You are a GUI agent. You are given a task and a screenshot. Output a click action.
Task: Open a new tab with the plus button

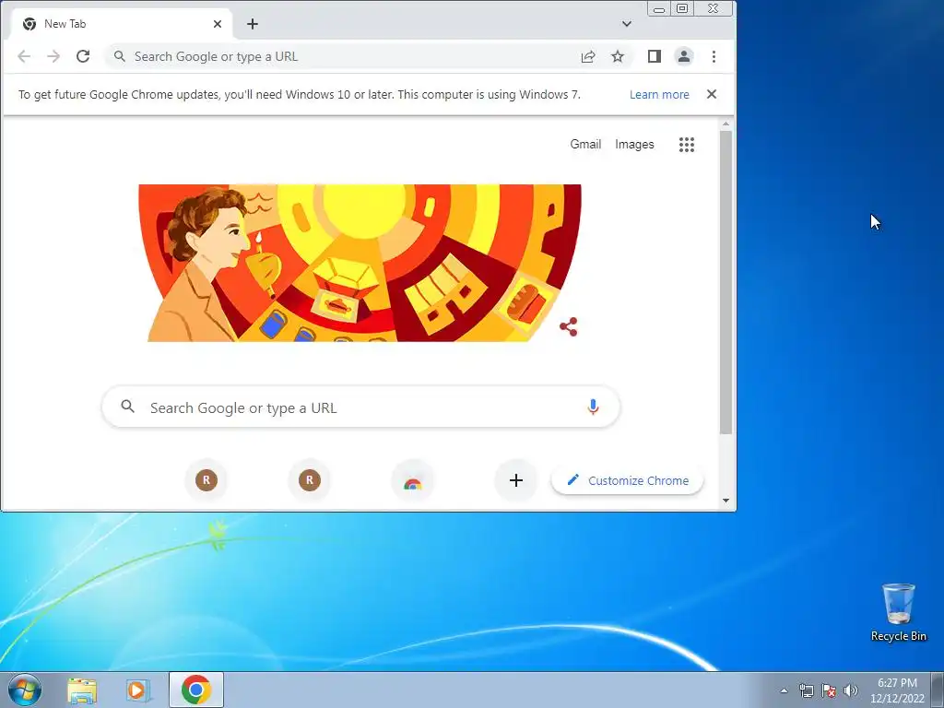tap(253, 24)
